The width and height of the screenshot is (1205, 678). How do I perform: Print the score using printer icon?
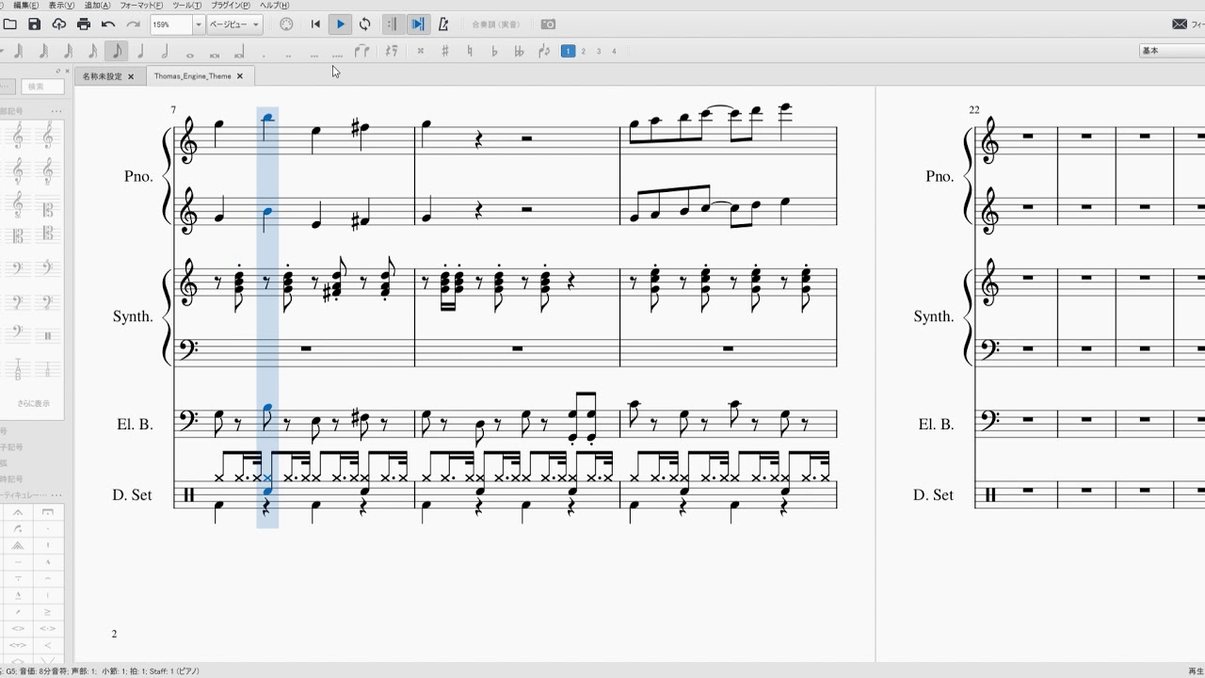click(x=83, y=24)
